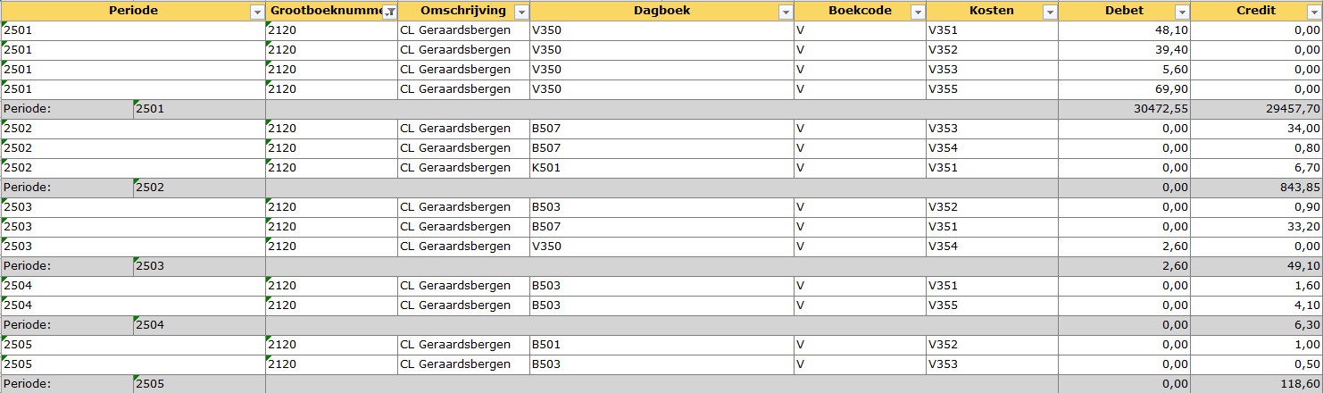Select the 30472,55 debet subtotal cell

tap(1124, 109)
